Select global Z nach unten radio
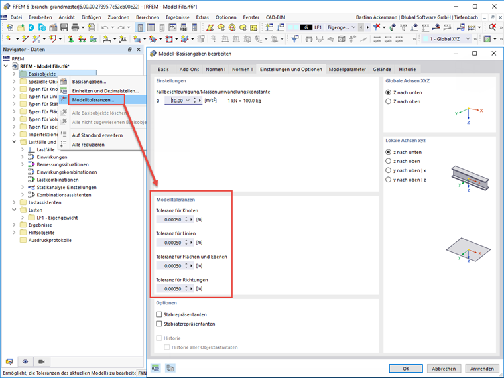This screenshot has width=504, height=378. point(389,92)
